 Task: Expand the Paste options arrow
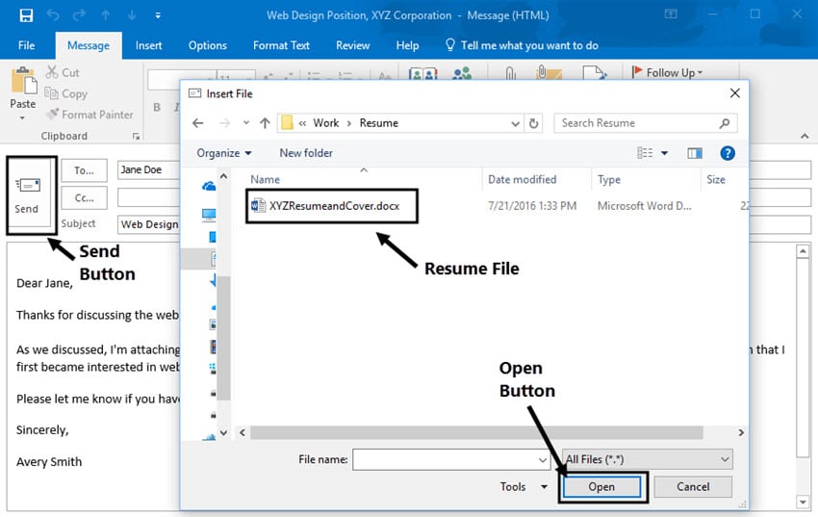(x=22, y=118)
